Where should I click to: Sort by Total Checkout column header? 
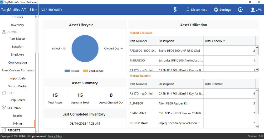click(214, 41)
